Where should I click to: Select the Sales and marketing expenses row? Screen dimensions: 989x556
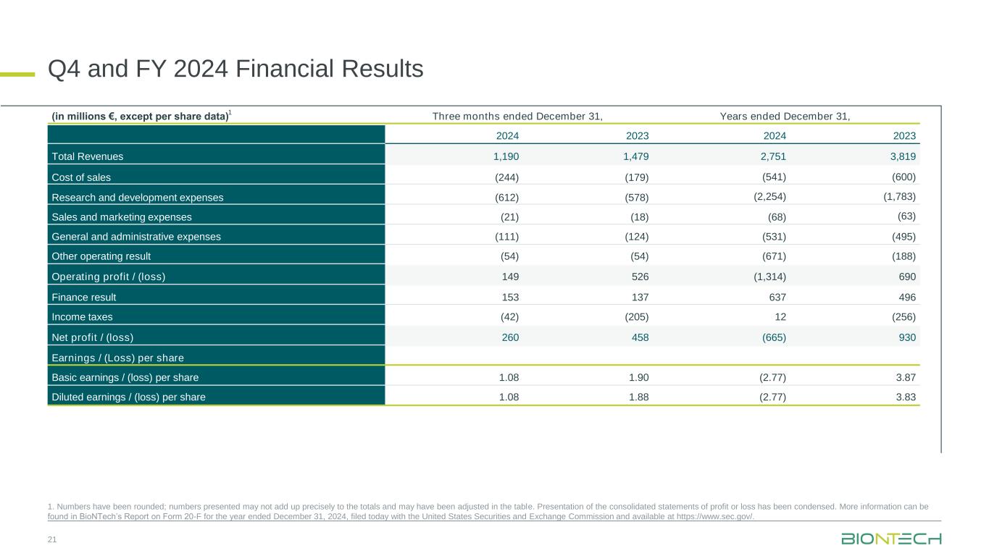[x=122, y=216]
